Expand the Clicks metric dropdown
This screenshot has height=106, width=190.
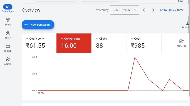click(x=97, y=39)
